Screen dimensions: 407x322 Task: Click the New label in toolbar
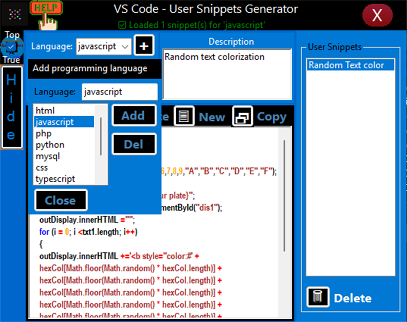[x=212, y=117]
